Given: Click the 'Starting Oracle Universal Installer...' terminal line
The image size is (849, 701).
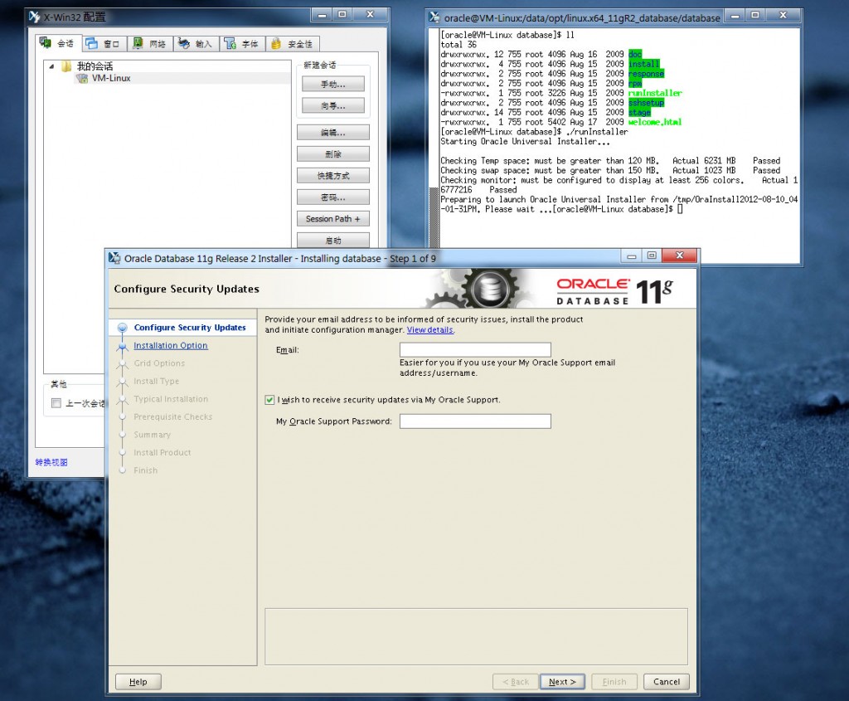Looking at the screenshot, I should pyautogui.click(x=525, y=141).
